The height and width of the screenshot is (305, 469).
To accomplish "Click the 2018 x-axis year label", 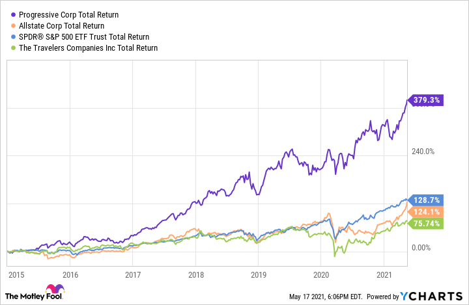I will (x=195, y=274).
